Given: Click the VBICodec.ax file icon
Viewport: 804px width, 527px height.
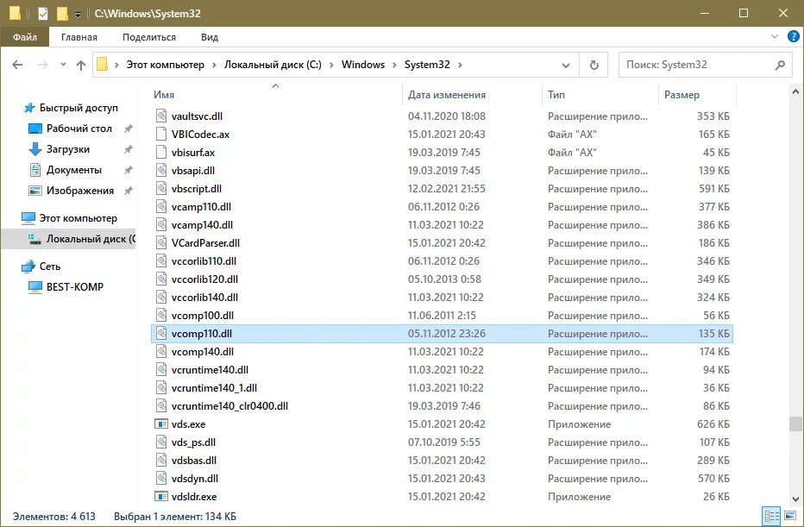Looking at the screenshot, I should pyautogui.click(x=161, y=134).
